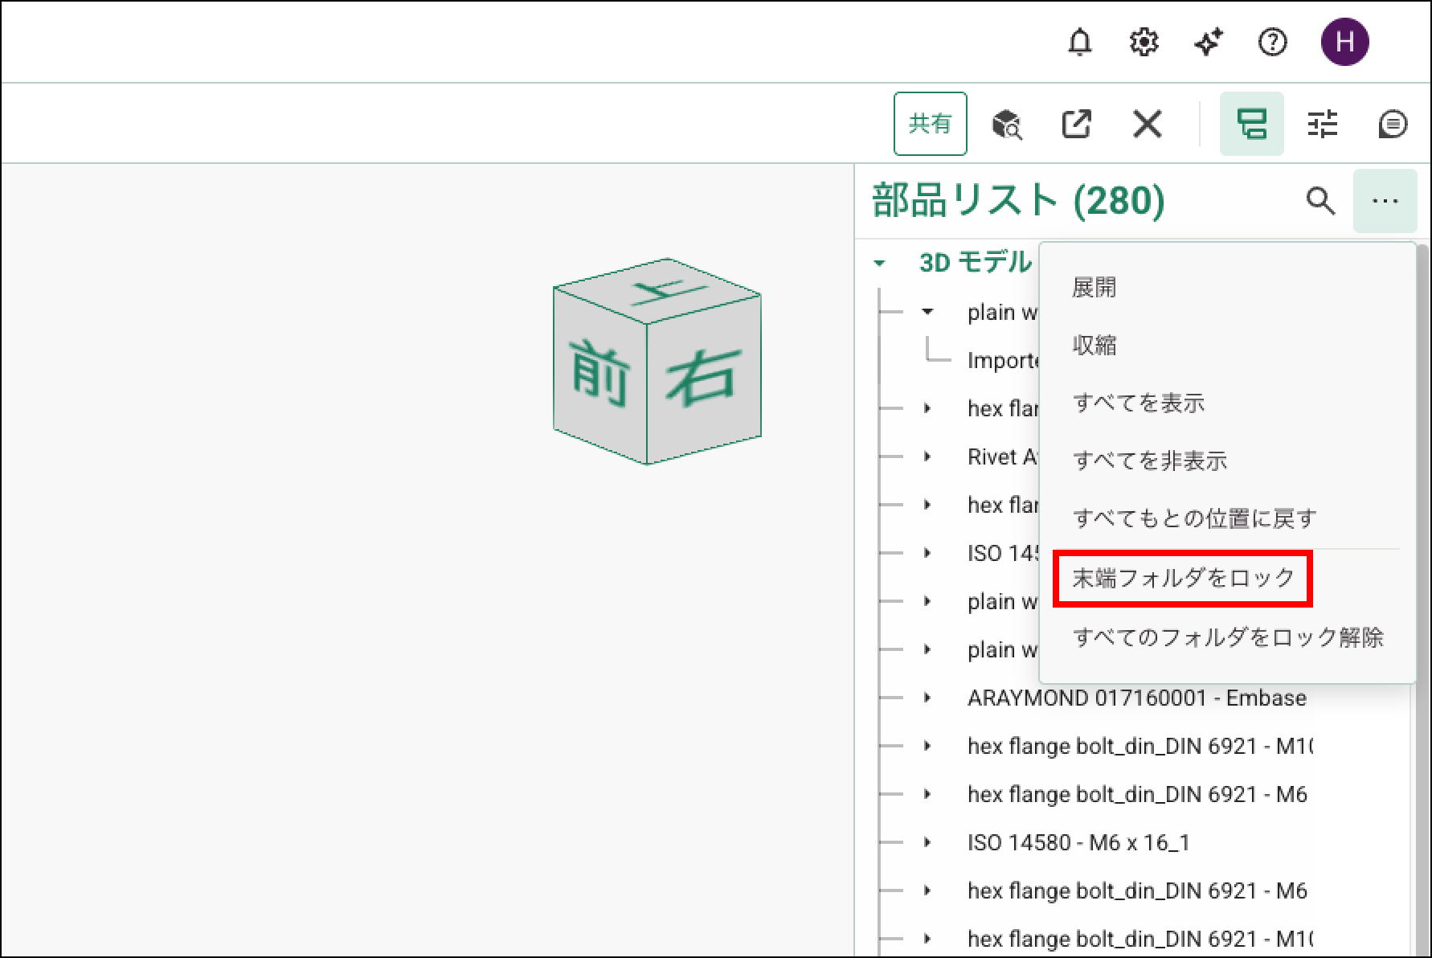Open the notifications bell icon
Viewport: 1432px width, 958px height.
1079,42
